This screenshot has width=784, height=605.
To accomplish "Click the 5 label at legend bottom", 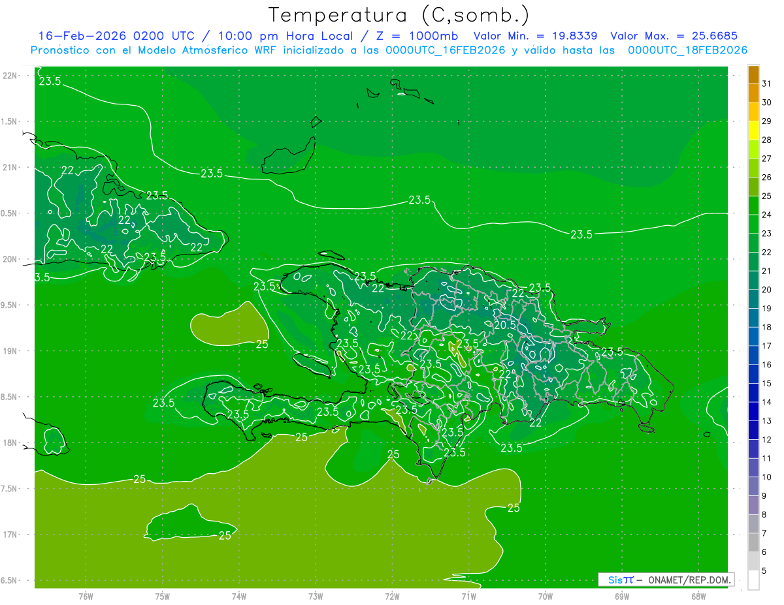I will tap(766, 571).
